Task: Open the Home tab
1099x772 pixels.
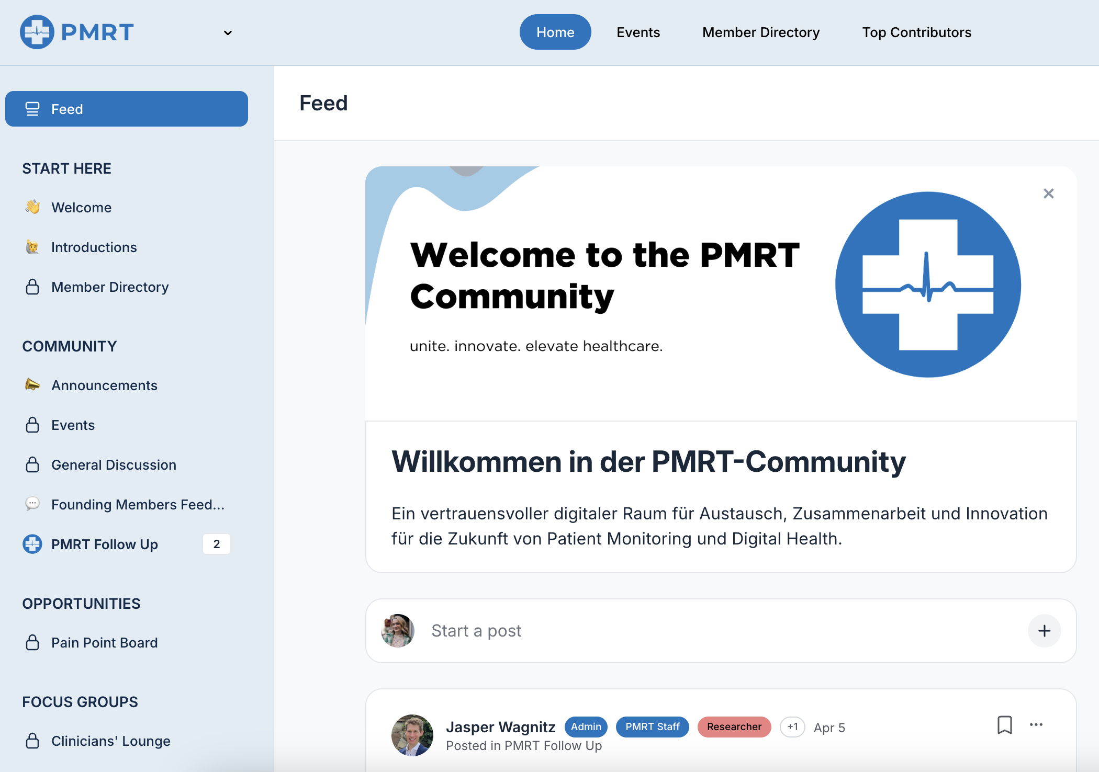Action: (x=555, y=32)
